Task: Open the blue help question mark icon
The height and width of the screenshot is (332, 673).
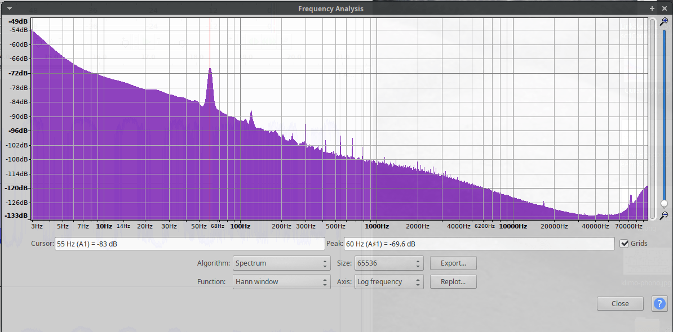Action: (x=659, y=303)
